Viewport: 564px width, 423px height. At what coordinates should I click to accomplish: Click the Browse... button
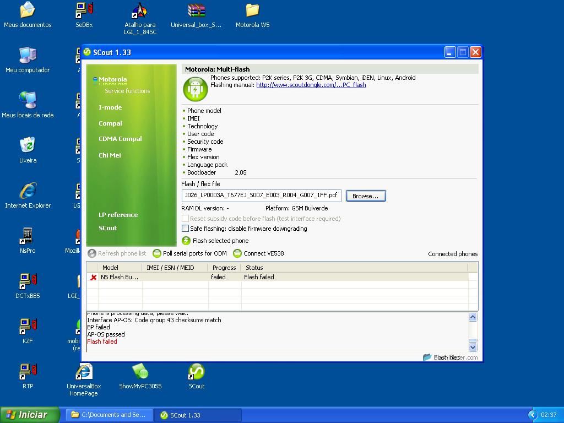[366, 196]
